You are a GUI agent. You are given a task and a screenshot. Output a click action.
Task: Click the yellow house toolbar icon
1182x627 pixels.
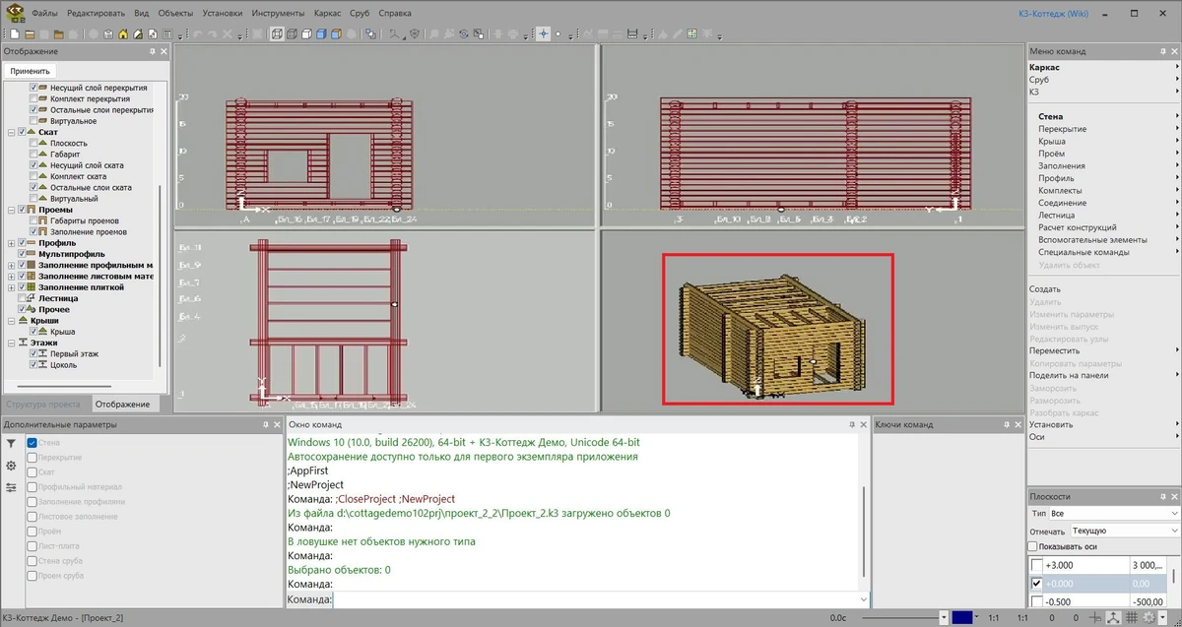pyautogui.click(x=123, y=33)
